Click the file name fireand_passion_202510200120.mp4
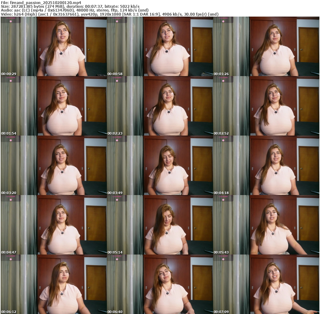320x314 pixels. (x=45, y=3)
